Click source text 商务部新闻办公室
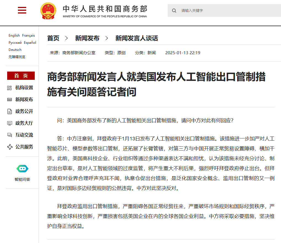Viewport: 281px width, 243px height. pos(79,53)
